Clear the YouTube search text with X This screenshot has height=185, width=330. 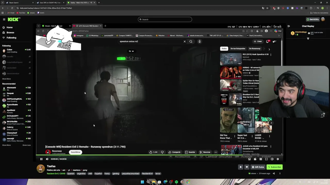(185, 41)
